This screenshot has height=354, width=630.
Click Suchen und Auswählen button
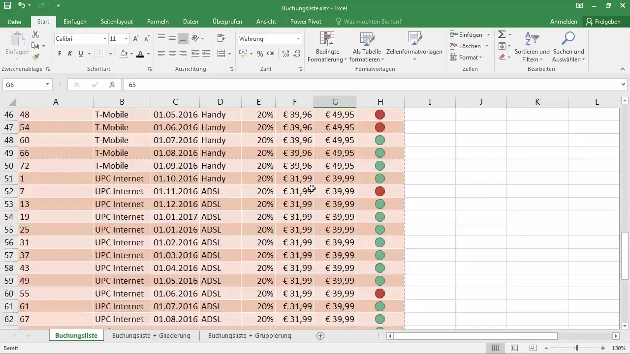point(568,46)
